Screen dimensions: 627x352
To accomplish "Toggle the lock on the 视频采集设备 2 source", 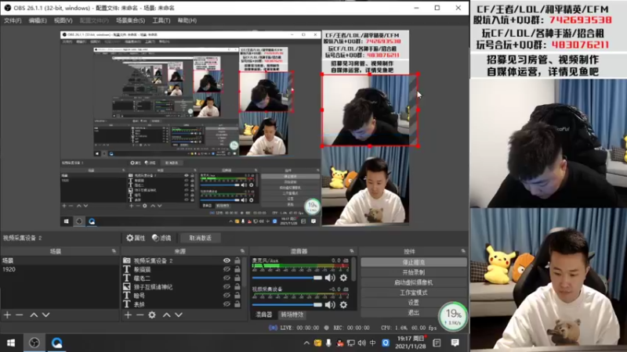I will point(237,260).
